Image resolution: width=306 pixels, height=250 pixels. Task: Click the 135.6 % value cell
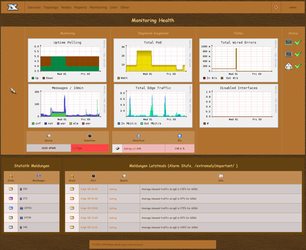tap(180, 148)
